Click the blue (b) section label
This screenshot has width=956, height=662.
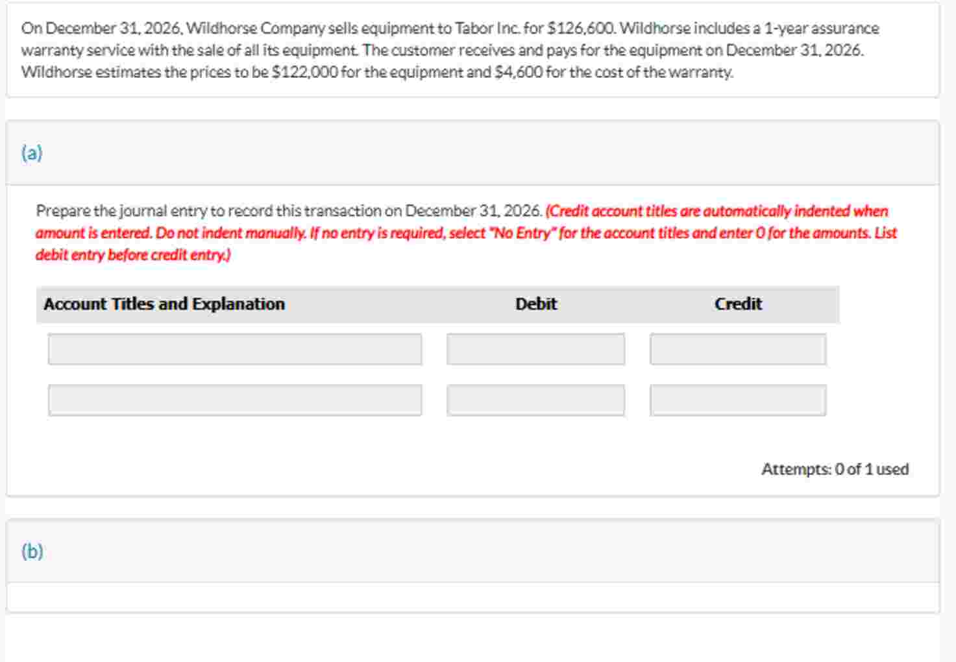click(31, 551)
